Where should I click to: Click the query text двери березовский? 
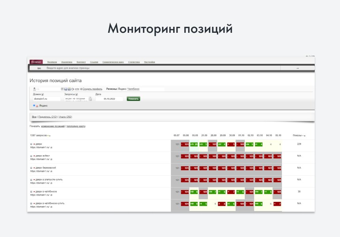tap(45, 168)
